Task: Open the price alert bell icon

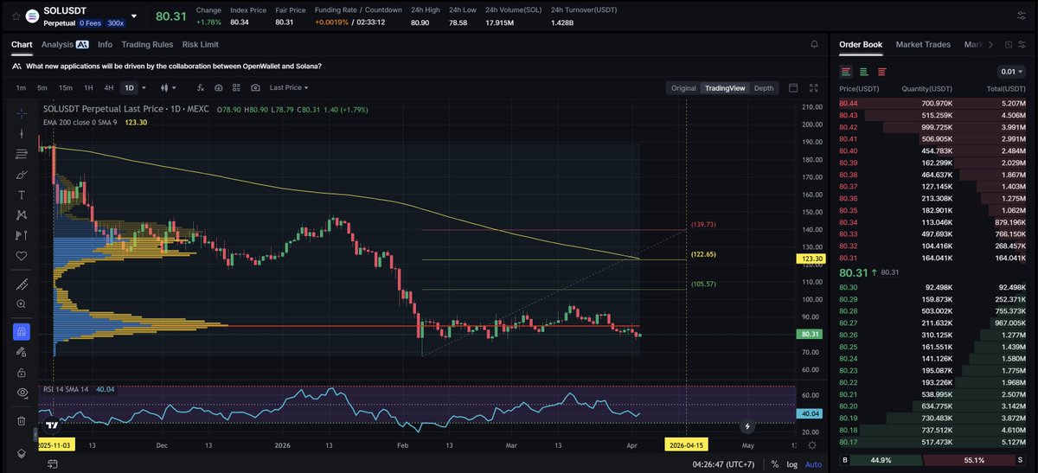Action: coord(814,44)
